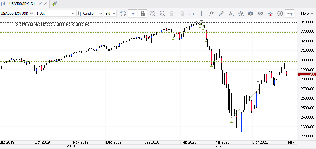Open the layers stack icon
This screenshot has width=316, height=149.
[x=251, y=14]
